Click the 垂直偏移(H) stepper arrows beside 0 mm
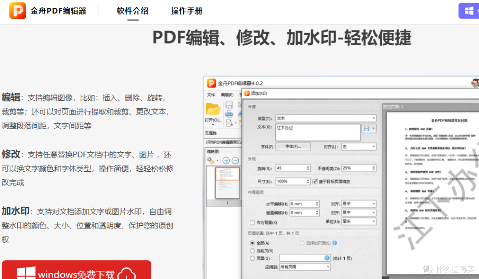479x279 pixels. pyautogui.click(x=317, y=213)
